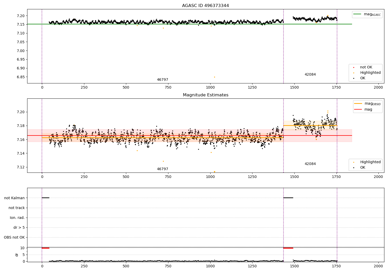This screenshot has width=388, height=272.
Task: Click the 'dr > 5' axis label
Action: point(19,227)
